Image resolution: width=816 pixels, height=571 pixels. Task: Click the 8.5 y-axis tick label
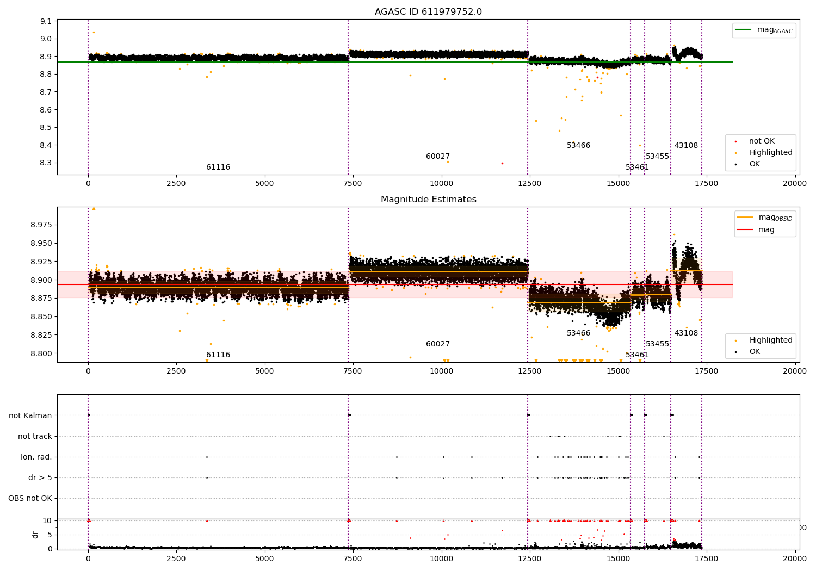click(x=46, y=128)
